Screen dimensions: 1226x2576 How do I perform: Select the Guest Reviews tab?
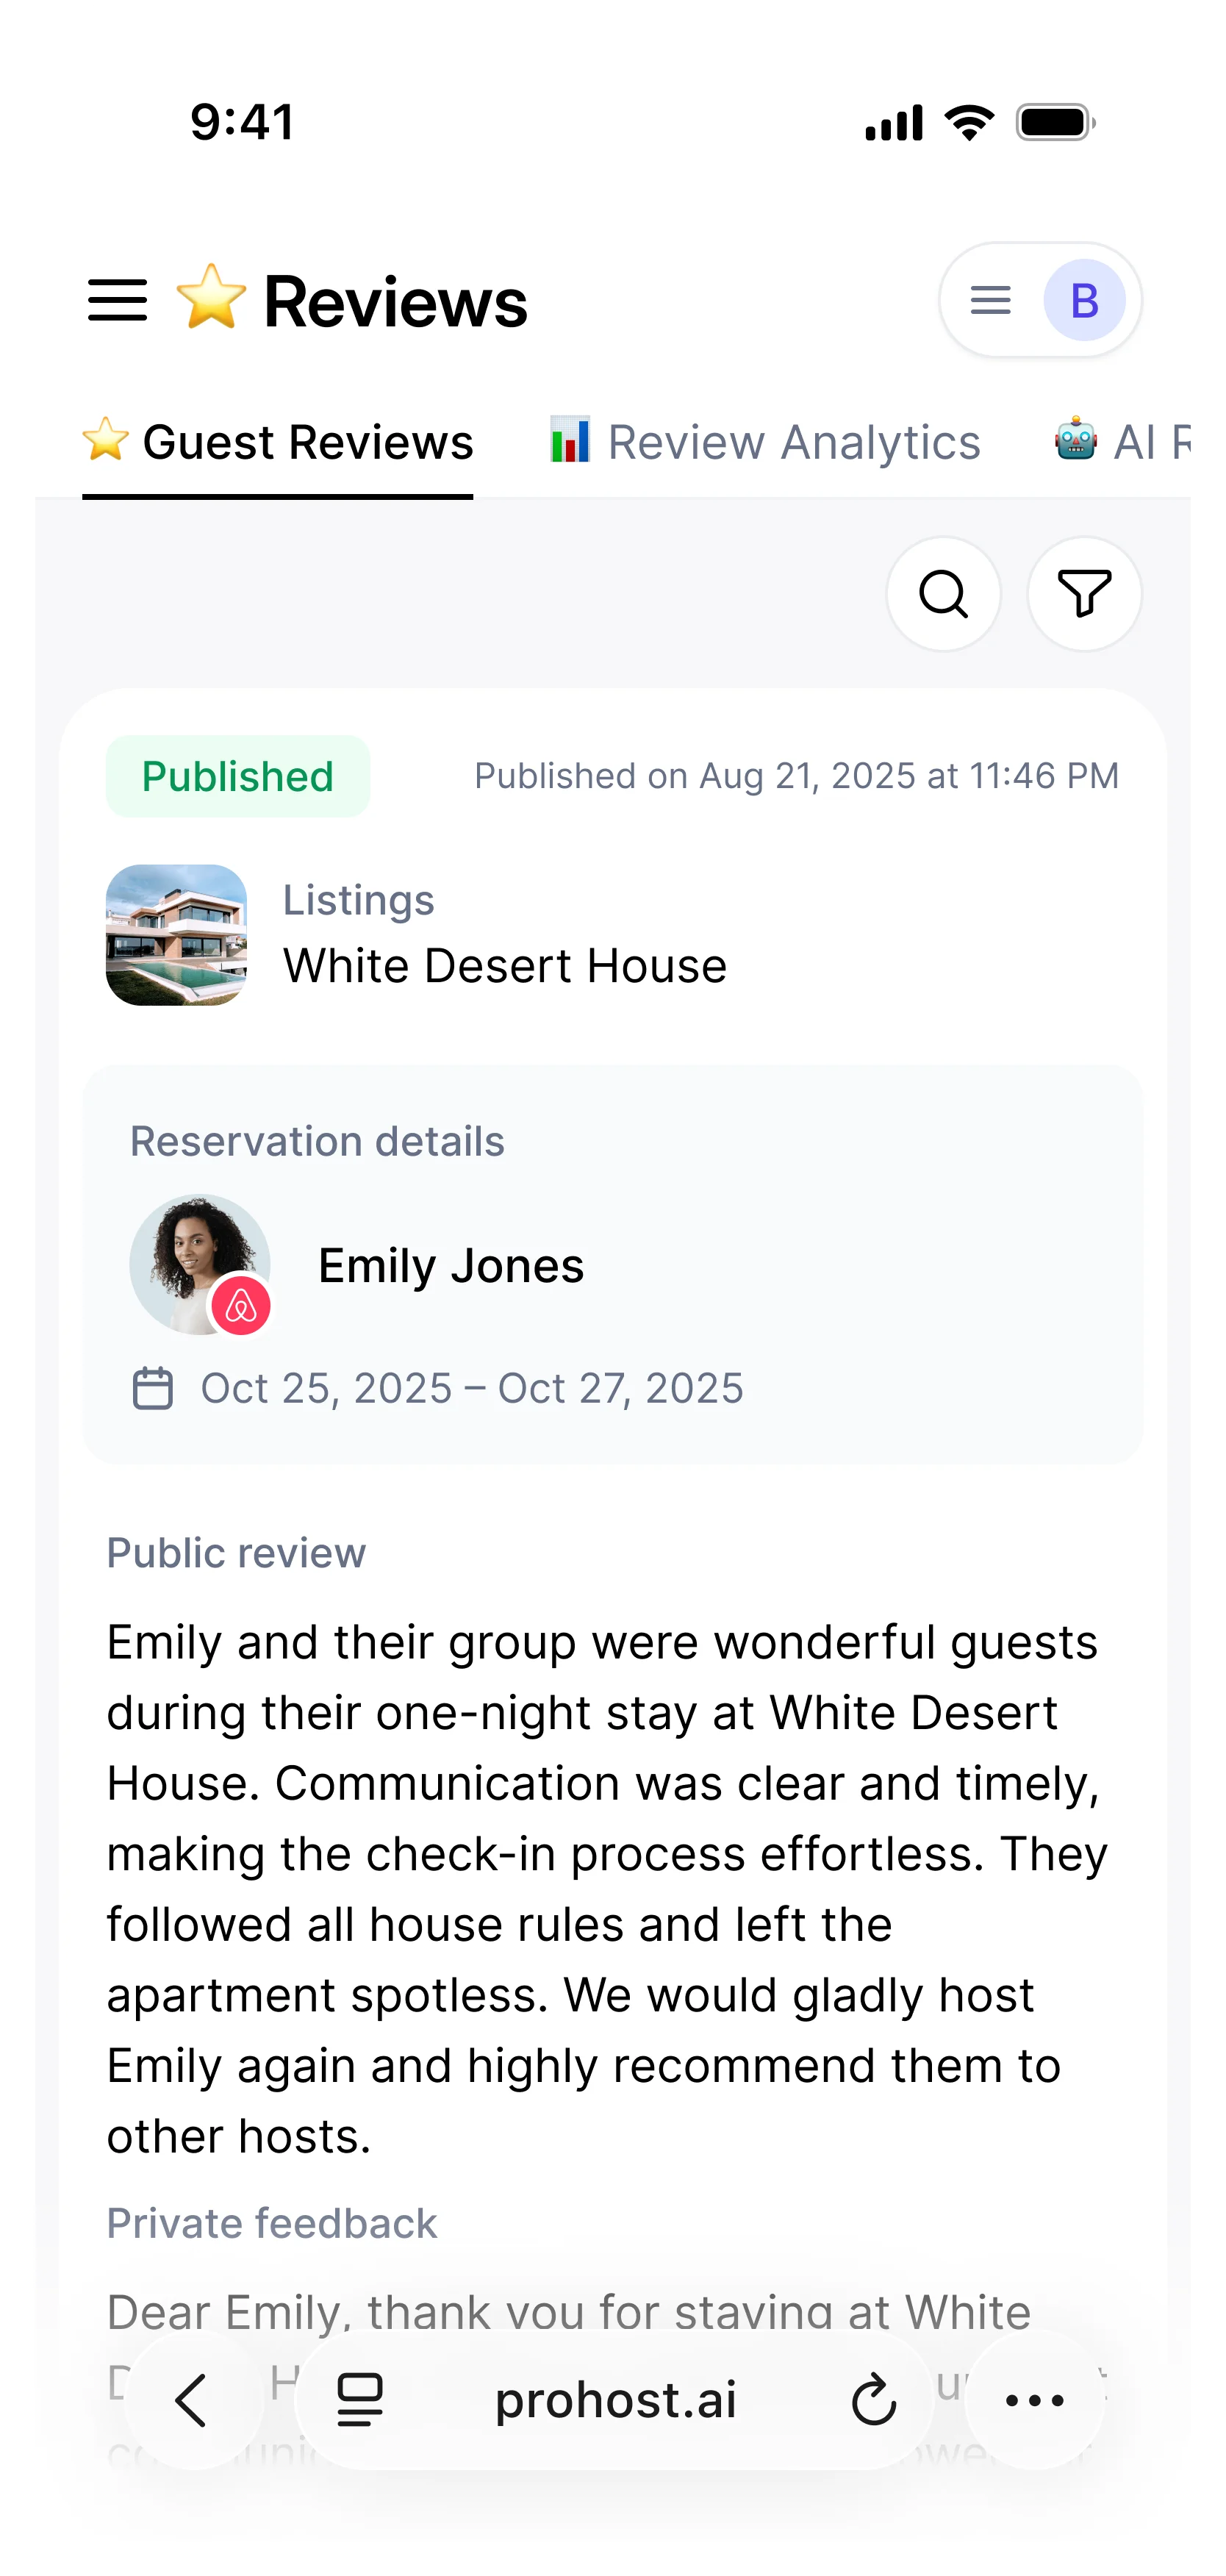pyautogui.click(x=278, y=442)
